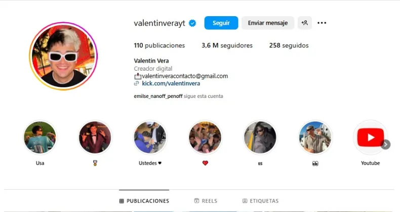Open the kick.com/valentinvera link
This screenshot has height=212, width=400.
point(171,83)
